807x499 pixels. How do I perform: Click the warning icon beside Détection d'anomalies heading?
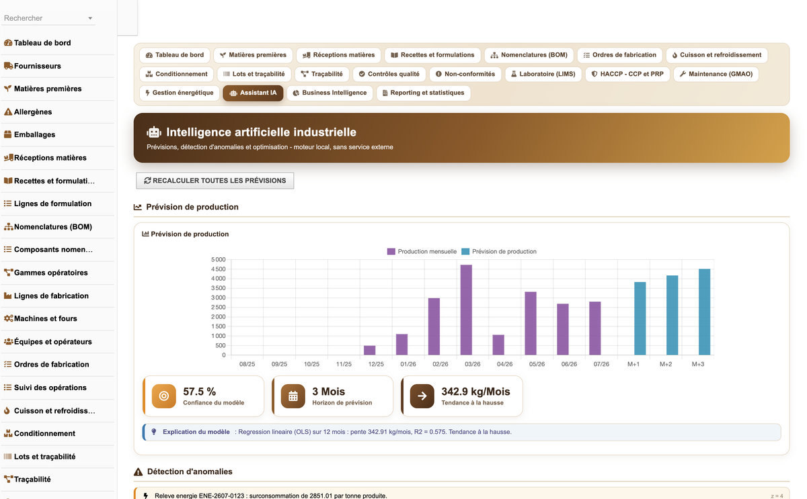139,472
